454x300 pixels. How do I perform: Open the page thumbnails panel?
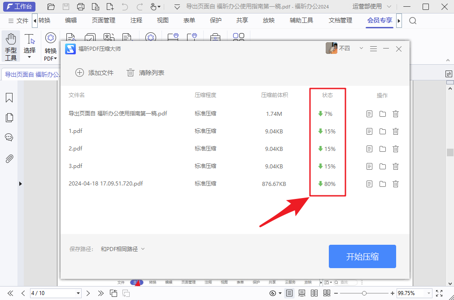9,117
